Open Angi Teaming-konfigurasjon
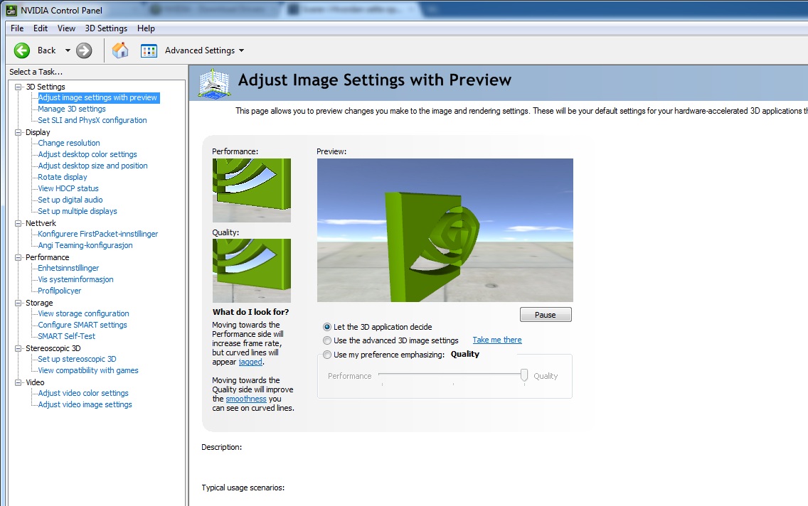808x506 pixels. click(85, 245)
